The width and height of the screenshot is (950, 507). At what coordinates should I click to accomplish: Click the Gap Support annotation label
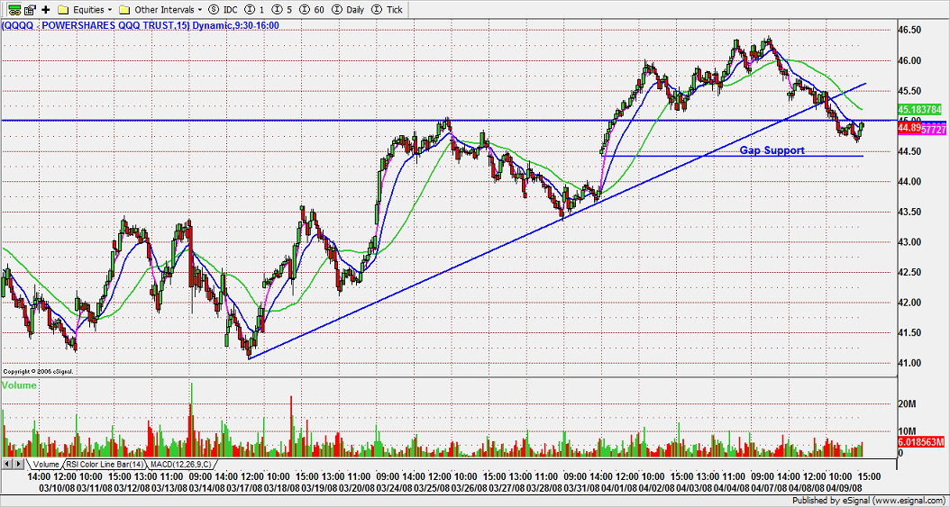772,150
